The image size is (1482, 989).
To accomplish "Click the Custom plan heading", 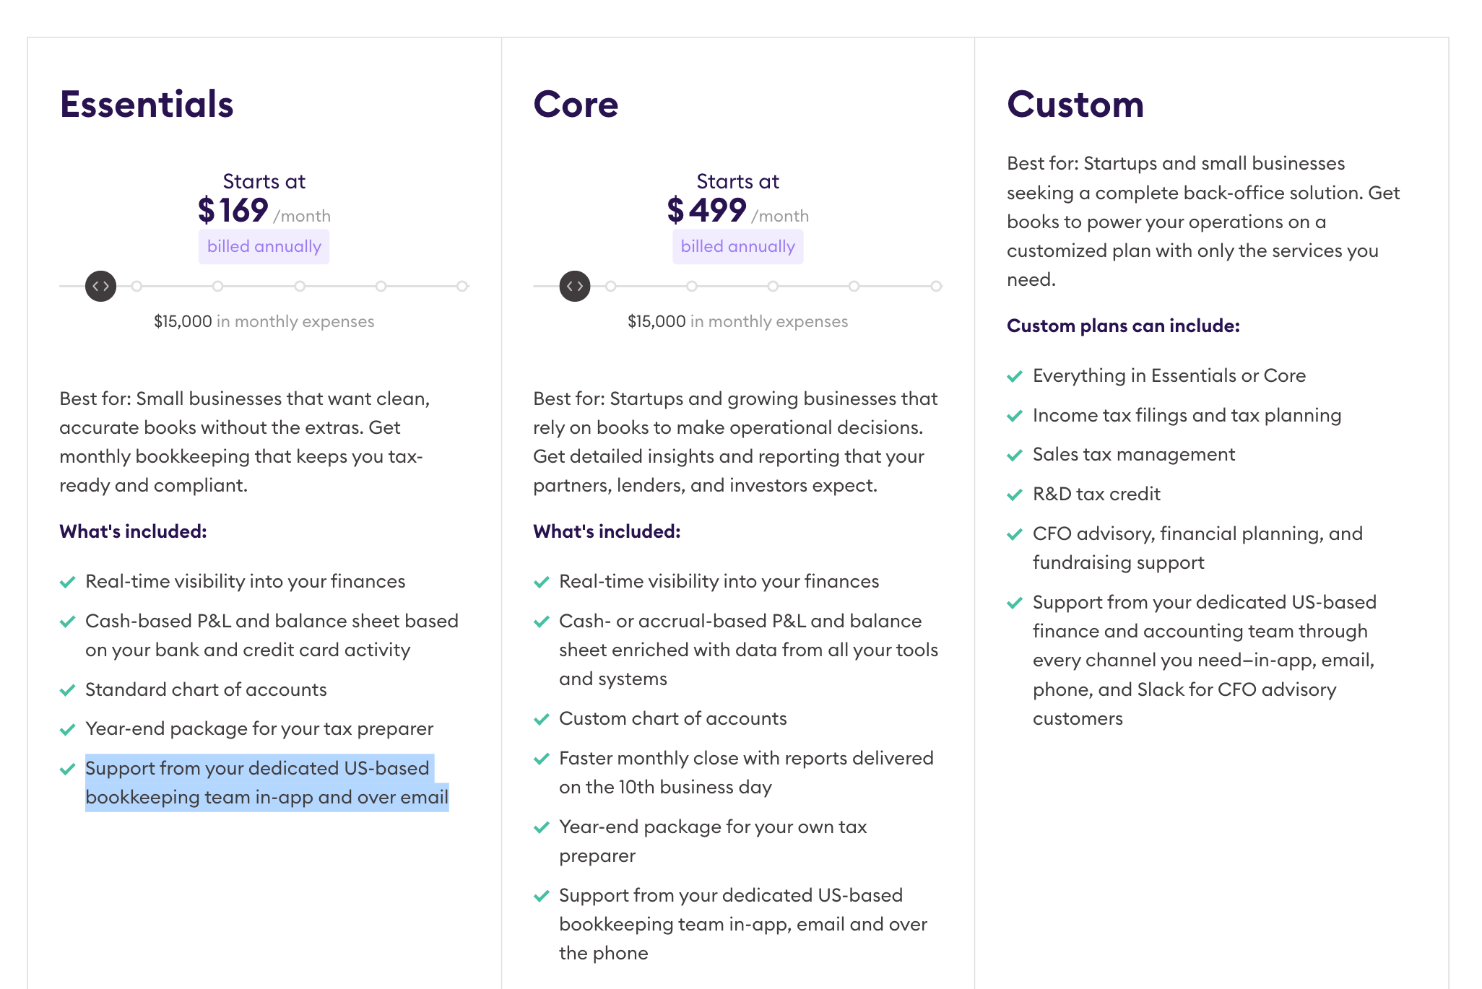I will coord(1075,105).
